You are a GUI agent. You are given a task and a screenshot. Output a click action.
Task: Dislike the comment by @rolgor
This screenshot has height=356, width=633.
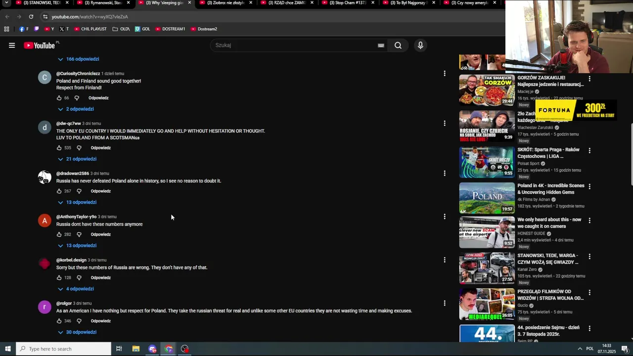79,321
